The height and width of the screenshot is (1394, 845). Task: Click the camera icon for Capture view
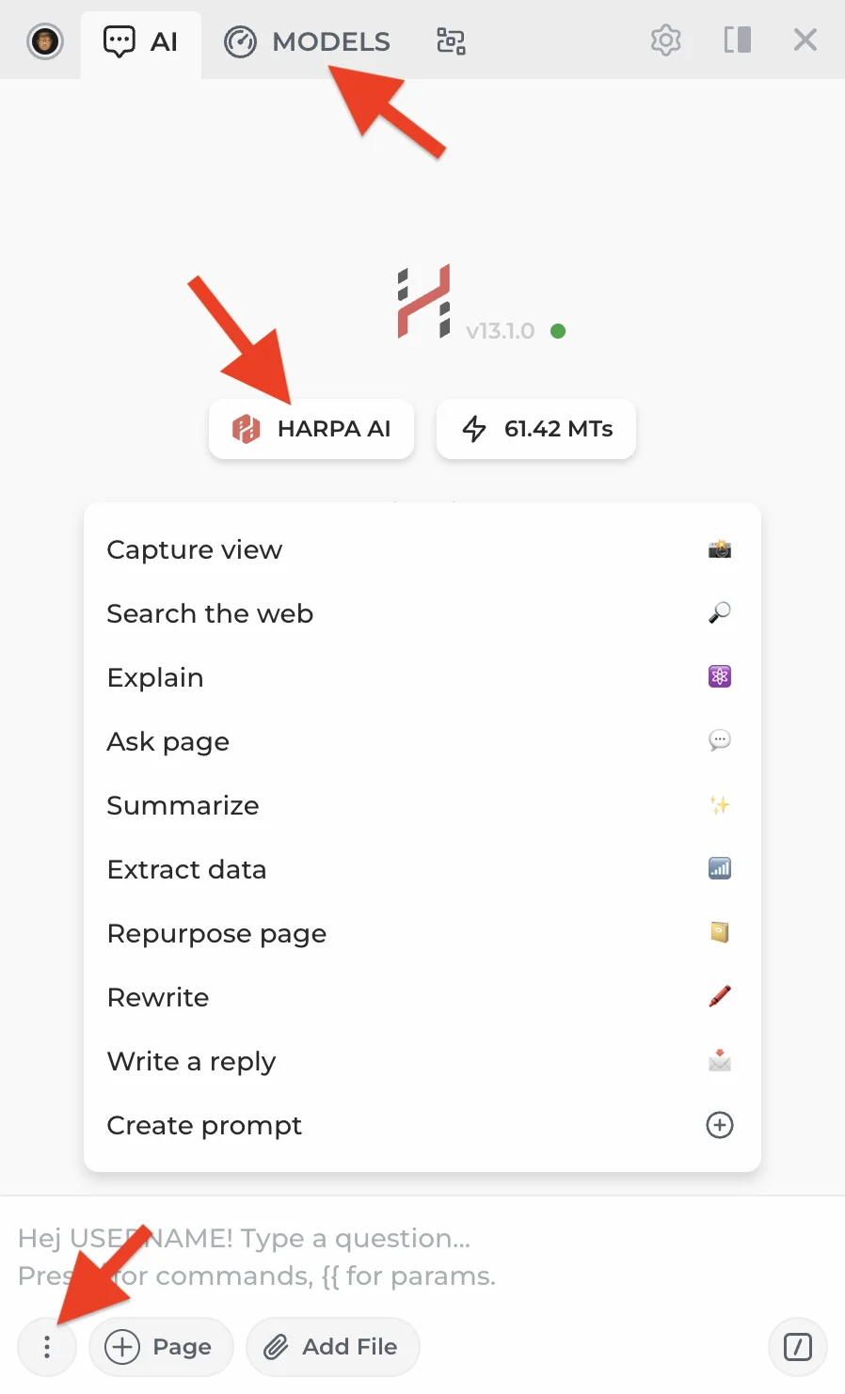[x=719, y=549]
